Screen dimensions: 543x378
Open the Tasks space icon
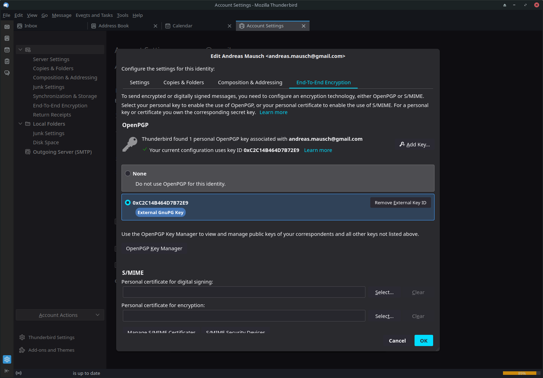(x=7, y=61)
